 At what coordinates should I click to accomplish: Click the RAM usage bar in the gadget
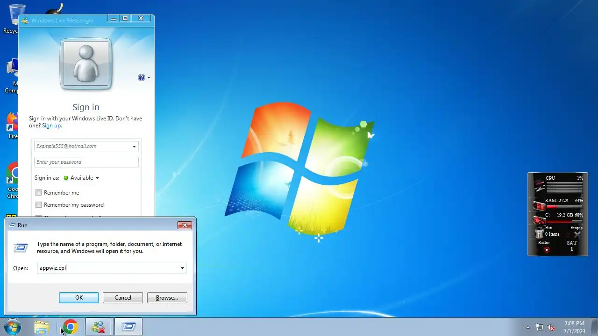564,206
